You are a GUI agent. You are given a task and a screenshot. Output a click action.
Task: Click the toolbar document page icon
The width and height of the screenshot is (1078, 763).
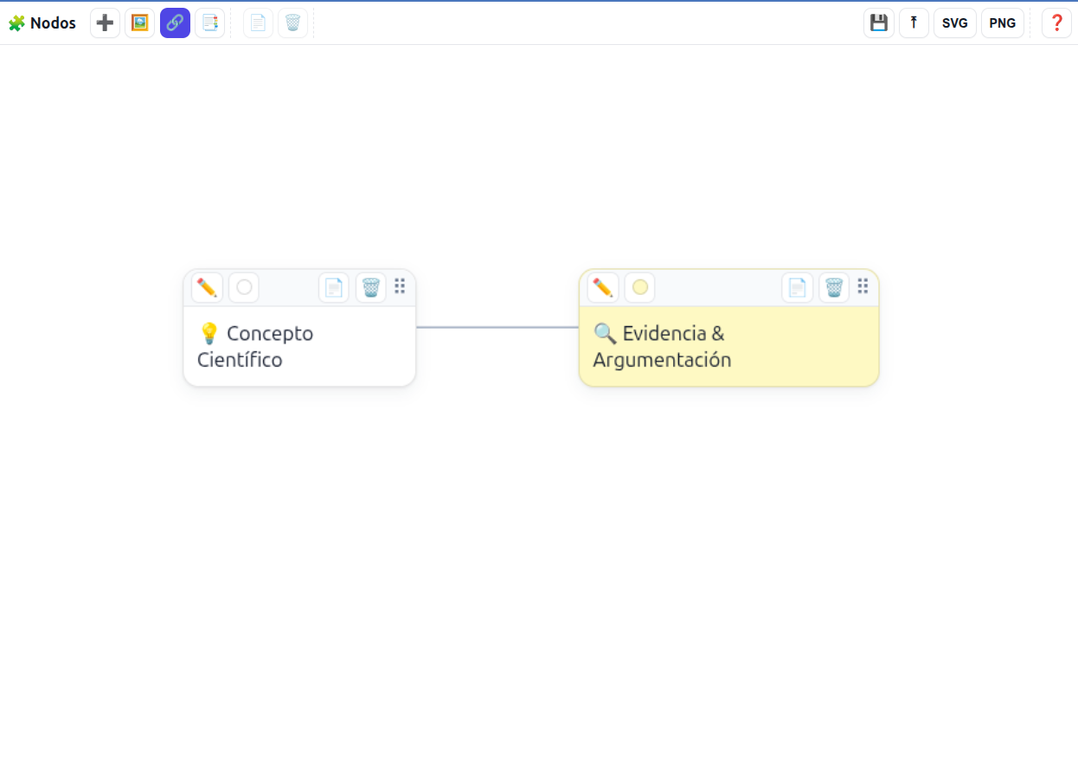(258, 22)
